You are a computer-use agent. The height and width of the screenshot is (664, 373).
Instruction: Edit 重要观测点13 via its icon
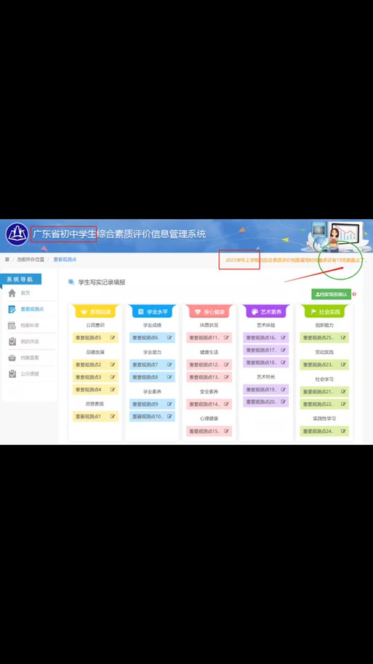[226, 377]
